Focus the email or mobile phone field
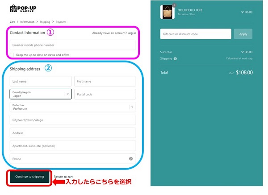The image size is (268, 195). click(x=73, y=45)
